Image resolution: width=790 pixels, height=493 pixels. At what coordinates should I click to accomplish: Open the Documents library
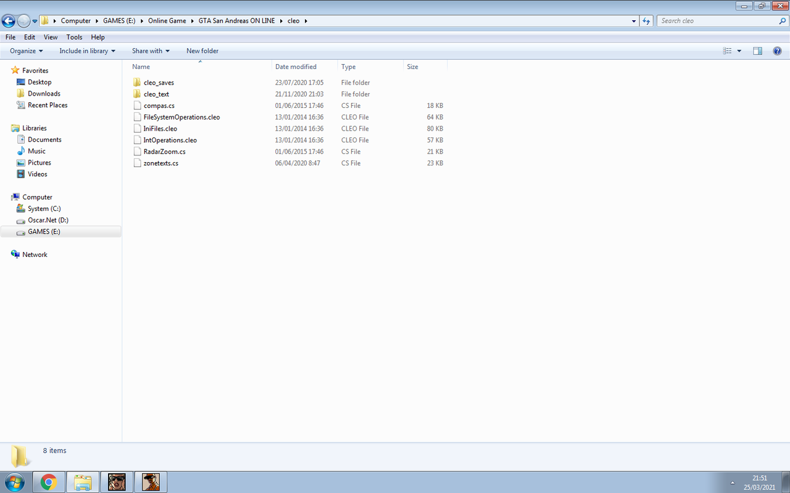[x=44, y=140]
